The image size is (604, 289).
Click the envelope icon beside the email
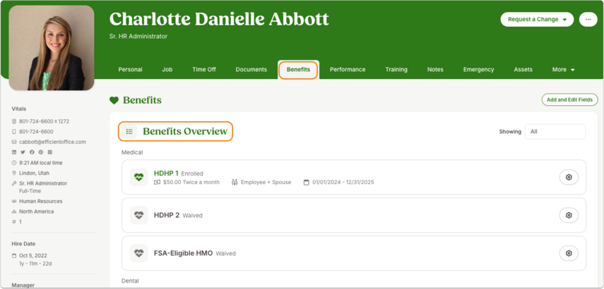(14, 142)
